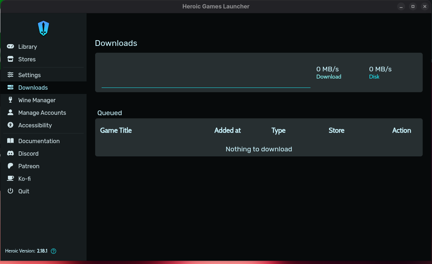
Task: Maximize the Heroic Games Launcher window
Action: coord(413,6)
